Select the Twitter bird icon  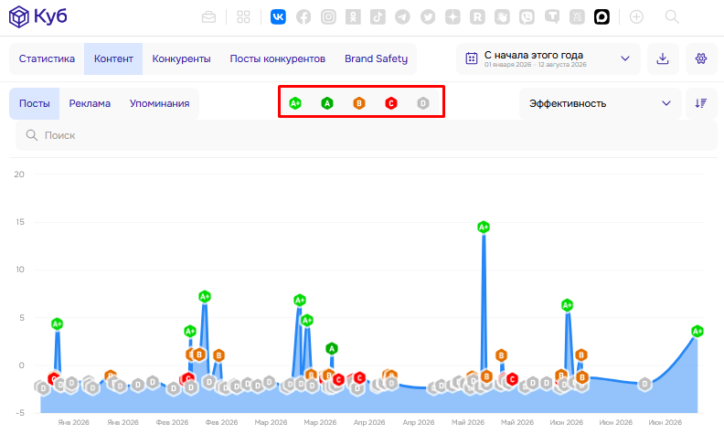pyautogui.click(x=428, y=17)
